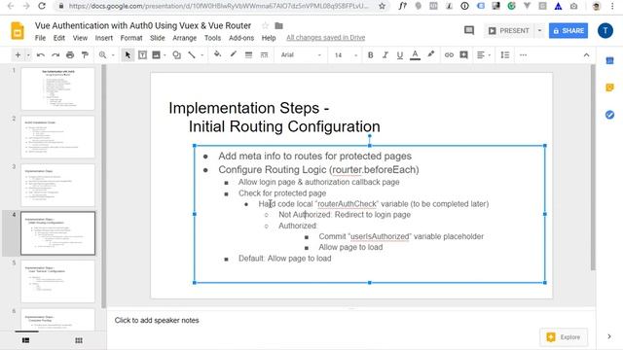Open the image insert dropdown arrow
623x350 pixels.
pos(165,55)
